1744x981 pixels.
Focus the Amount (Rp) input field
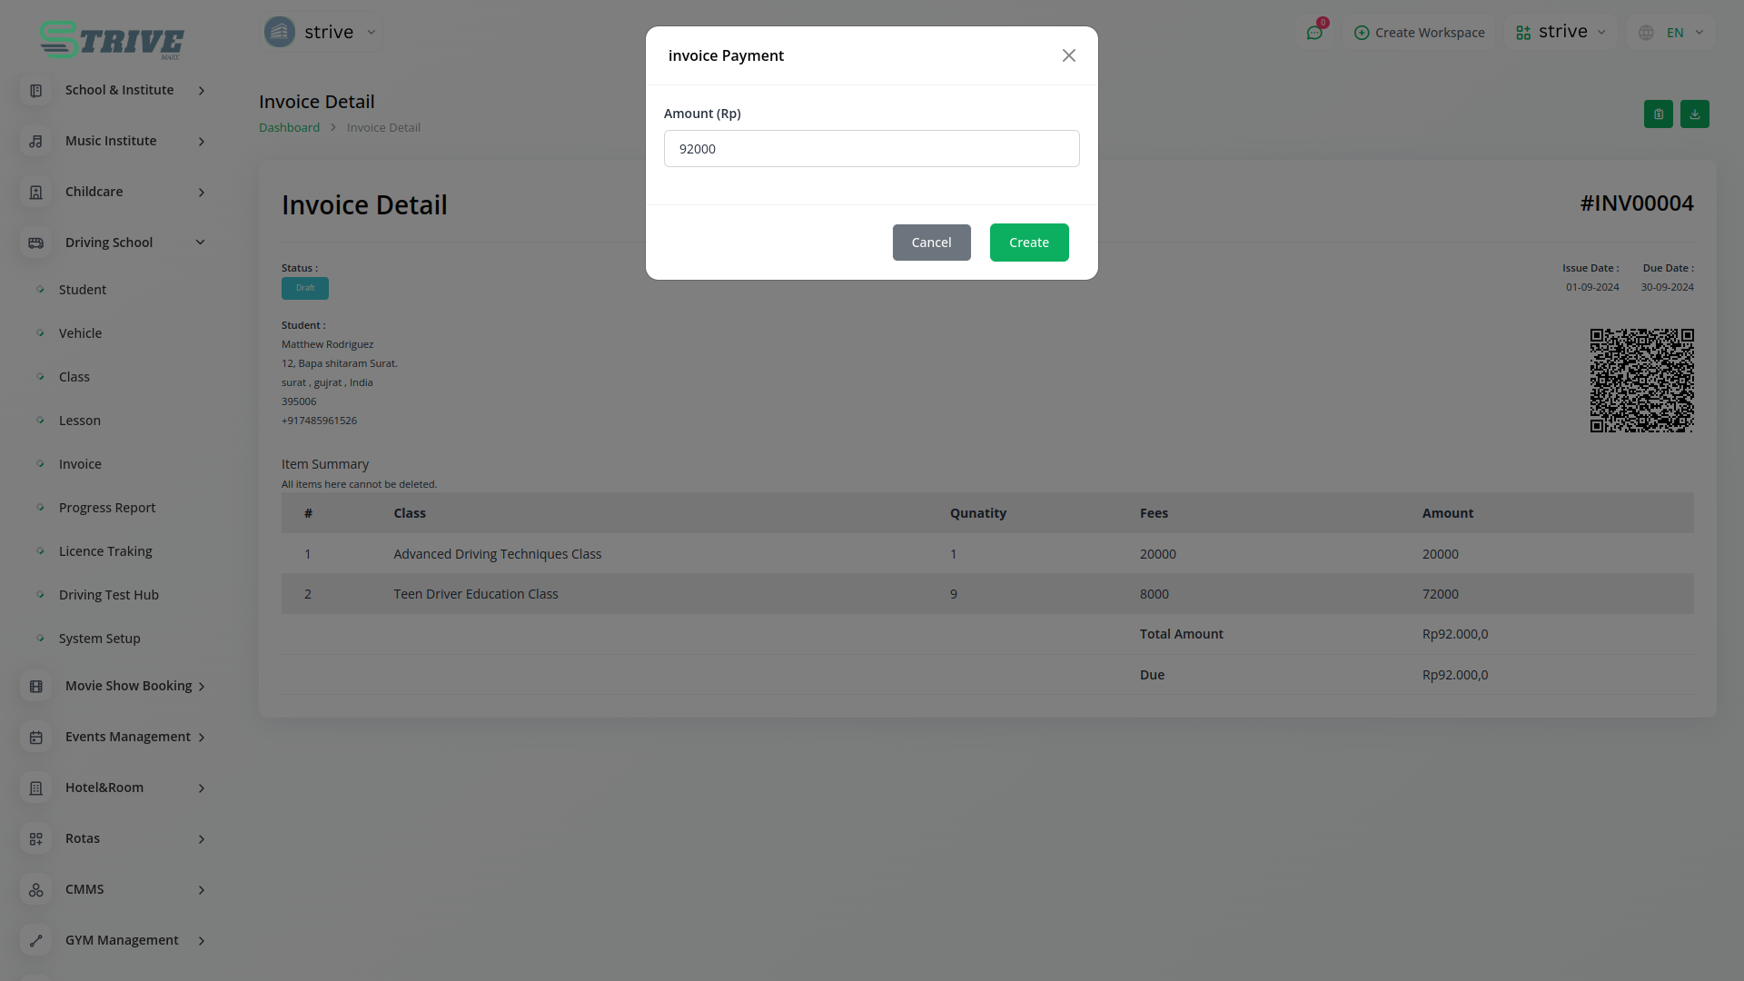tap(871, 149)
